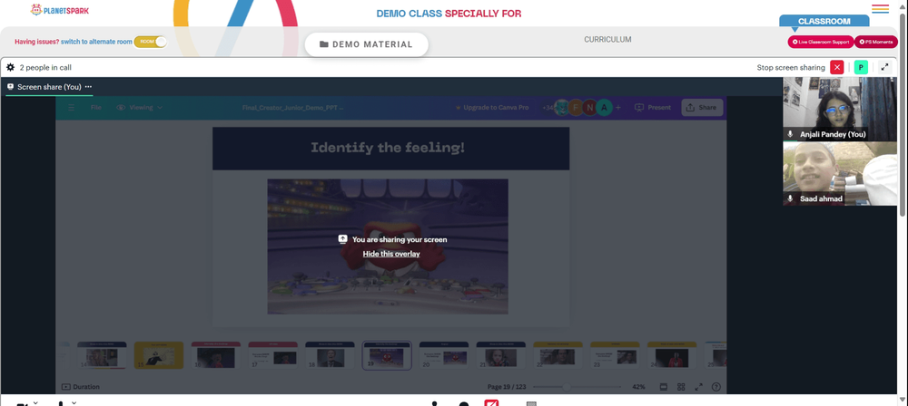Click the green P button
Screen dimensions: 908x406
[x=861, y=67]
